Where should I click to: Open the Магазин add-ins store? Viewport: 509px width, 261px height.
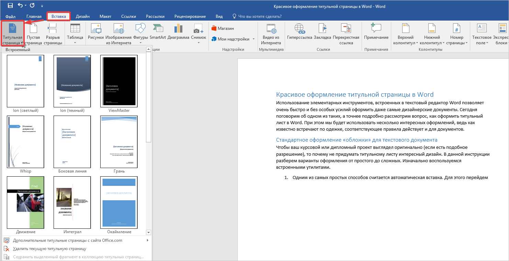(x=222, y=28)
